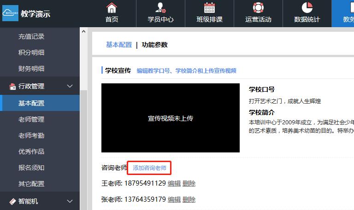Edit 王老师's contact entry

tap(174, 183)
